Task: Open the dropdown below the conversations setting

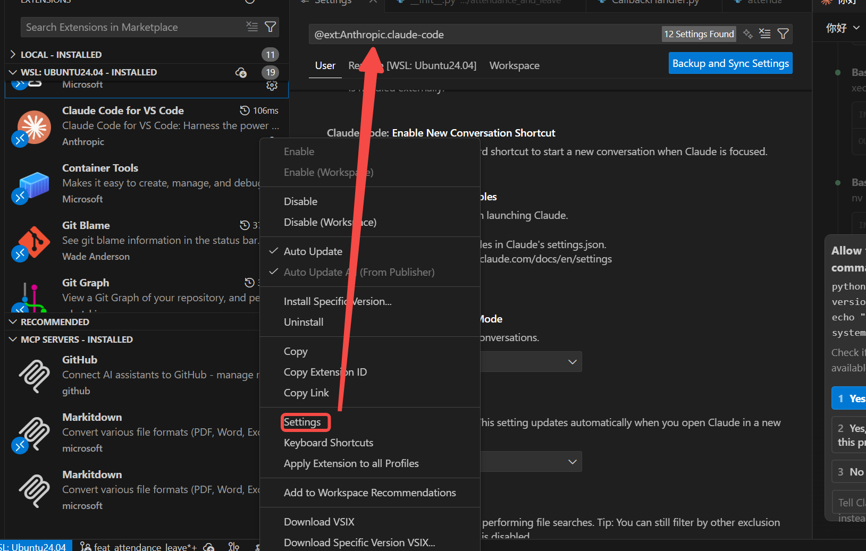Action: click(531, 362)
